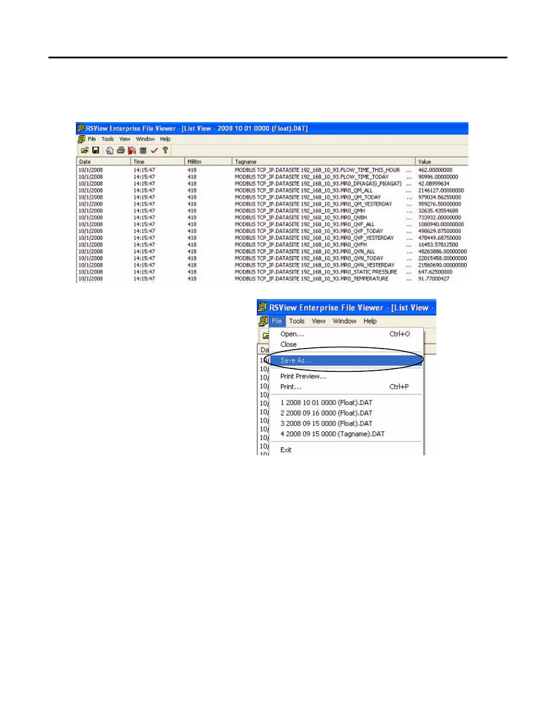
Task: Open the Window menu in the upper window
Action: pyautogui.click(x=145, y=140)
